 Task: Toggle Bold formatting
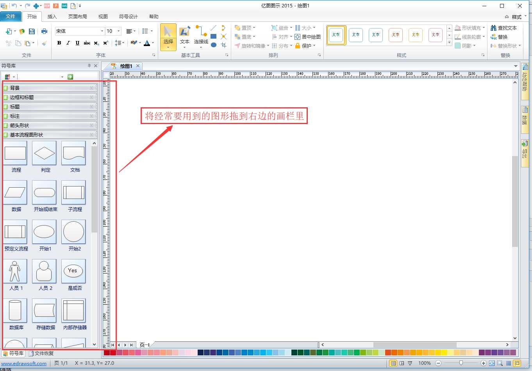pos(59,43)
